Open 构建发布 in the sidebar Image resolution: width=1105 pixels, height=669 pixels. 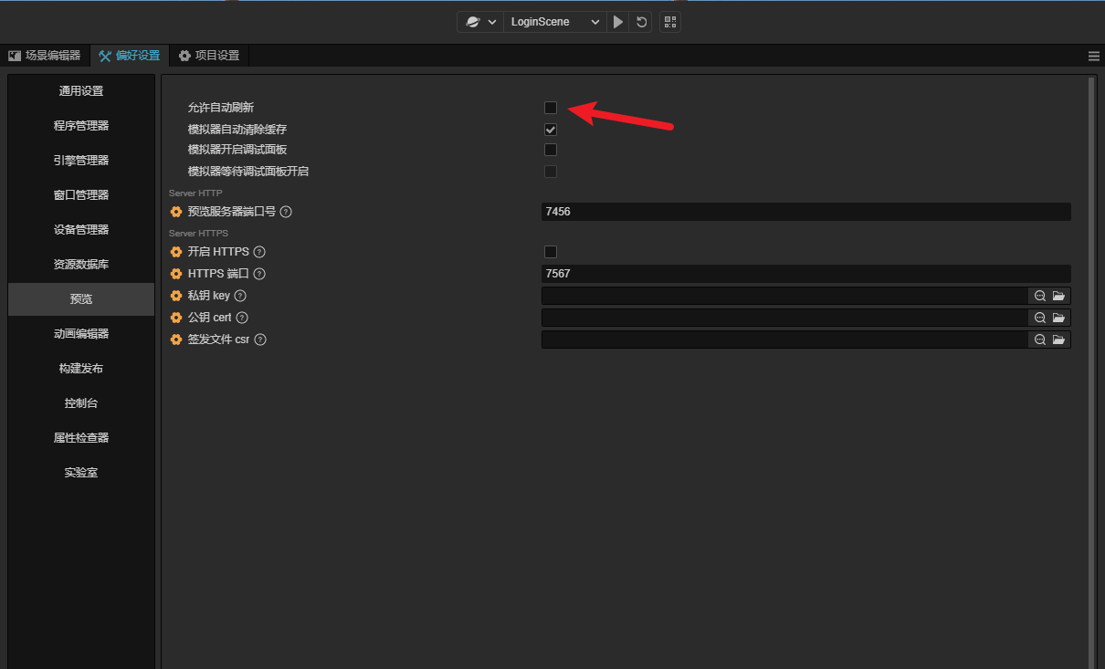click(81, 369)
